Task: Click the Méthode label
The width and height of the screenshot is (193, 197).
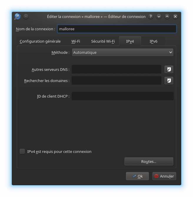Action: (x=60, y=52)
